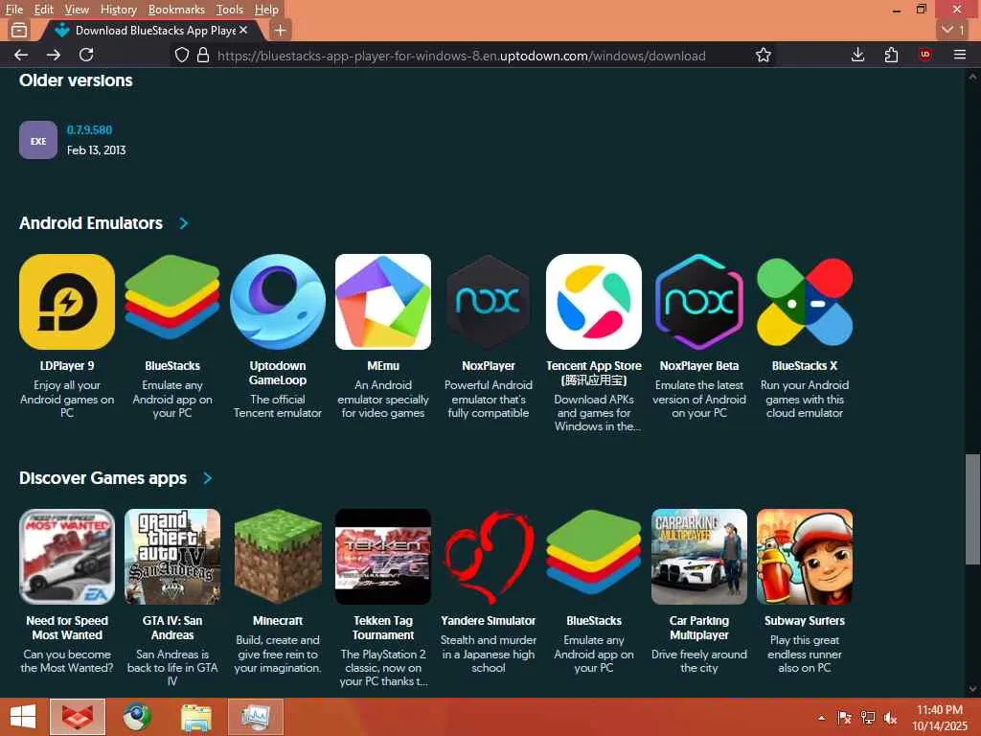Image resolution: width=981 pixels, height=736 pixels.
Task: Open File Explorer from the taskbar
Action: [195, 717]
